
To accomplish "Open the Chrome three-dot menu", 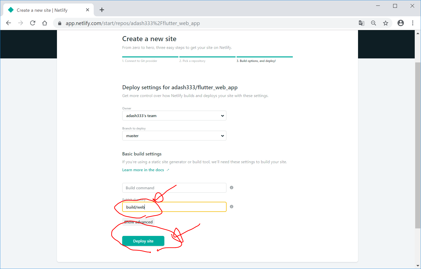I will [x=412, y=23].
